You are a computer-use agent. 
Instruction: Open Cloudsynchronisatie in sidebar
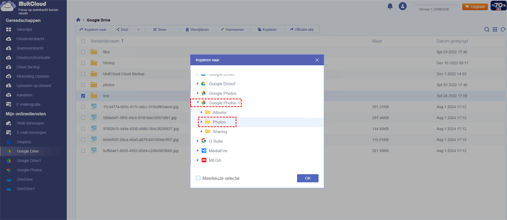[x=33, y=57]
